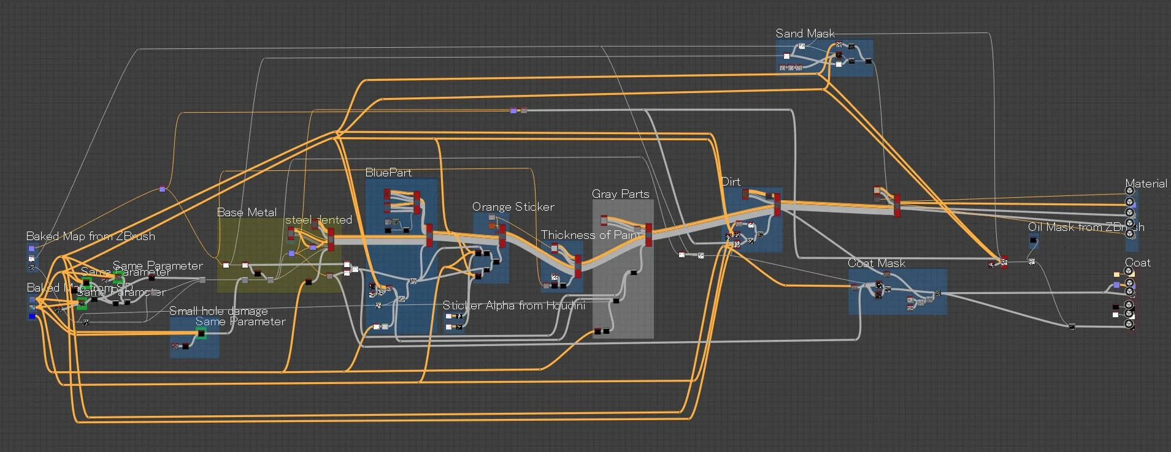1171x452 pixels.
Task: Pick the orange color node in Orange Sticker frame
Action: click(x=492, y=225)
